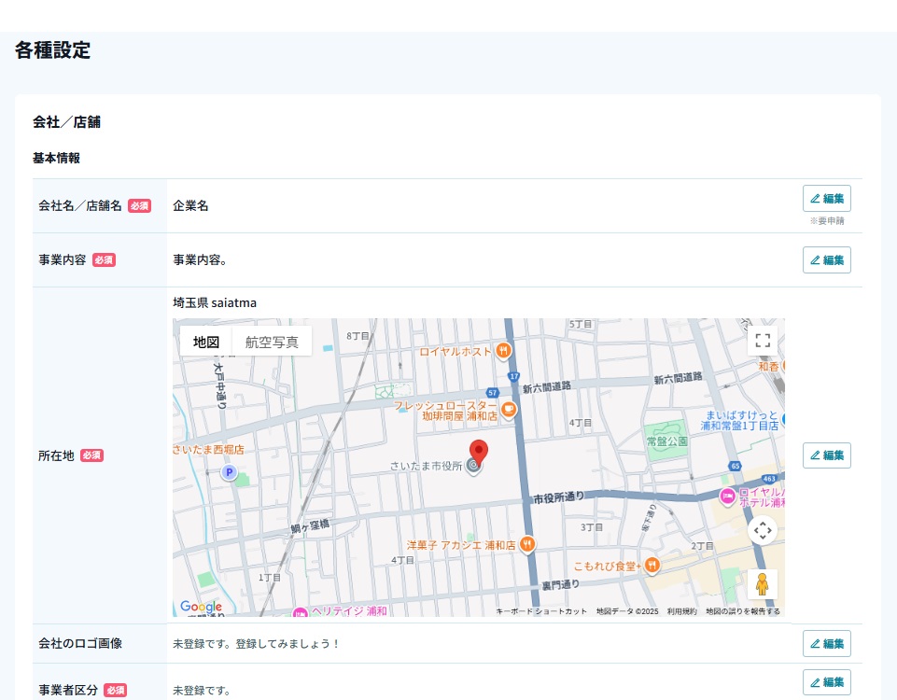
Task: Click the 鯛ヶ窪橋 bridge label
Action: (310, 525)
